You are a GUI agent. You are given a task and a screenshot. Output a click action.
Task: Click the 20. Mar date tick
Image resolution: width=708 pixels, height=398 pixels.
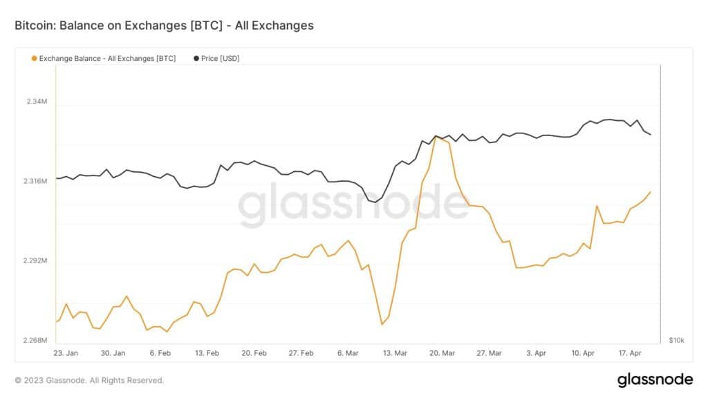coord(442,353)
